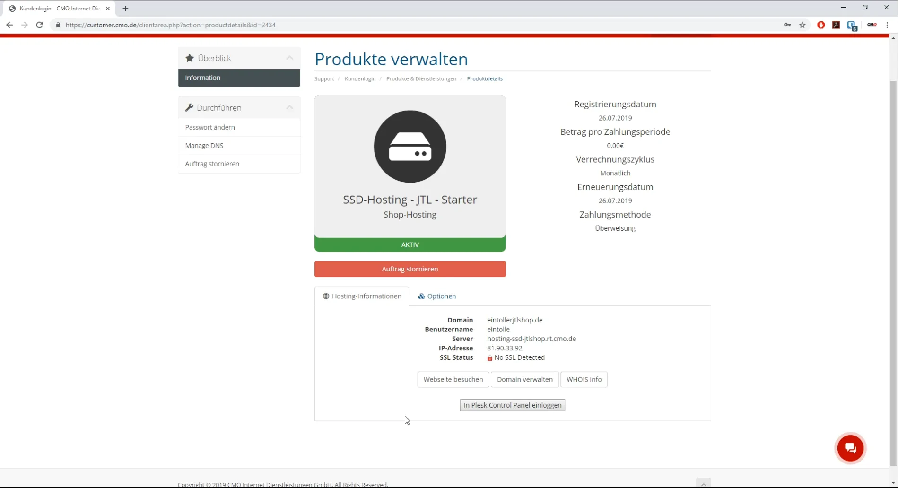Image resolution: width=898 pixels, height=488 pixels.
Task: Click the star icon beside Überblick
Action: (190, 58)
